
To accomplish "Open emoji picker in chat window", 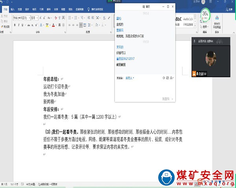I will (x=164, y=78).
